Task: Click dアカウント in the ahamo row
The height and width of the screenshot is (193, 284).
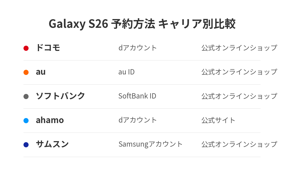Action: 137,120
